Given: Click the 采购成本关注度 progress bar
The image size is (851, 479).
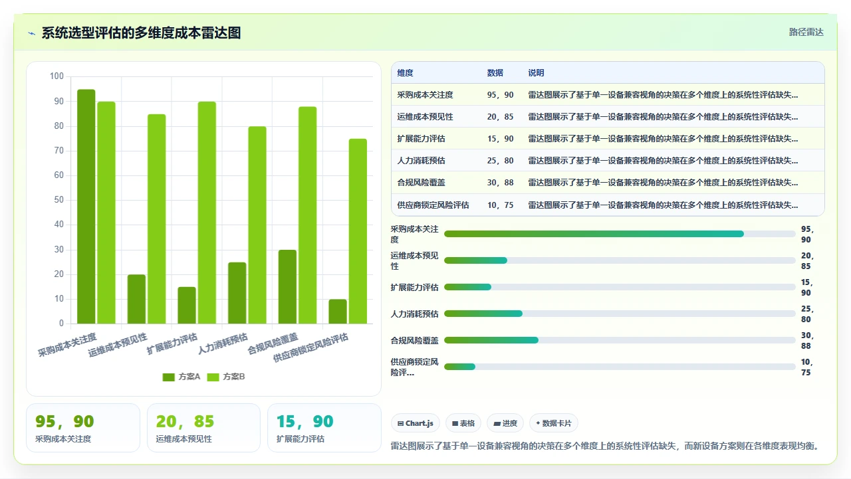Looking at the screenshot, I should [620, 234].
